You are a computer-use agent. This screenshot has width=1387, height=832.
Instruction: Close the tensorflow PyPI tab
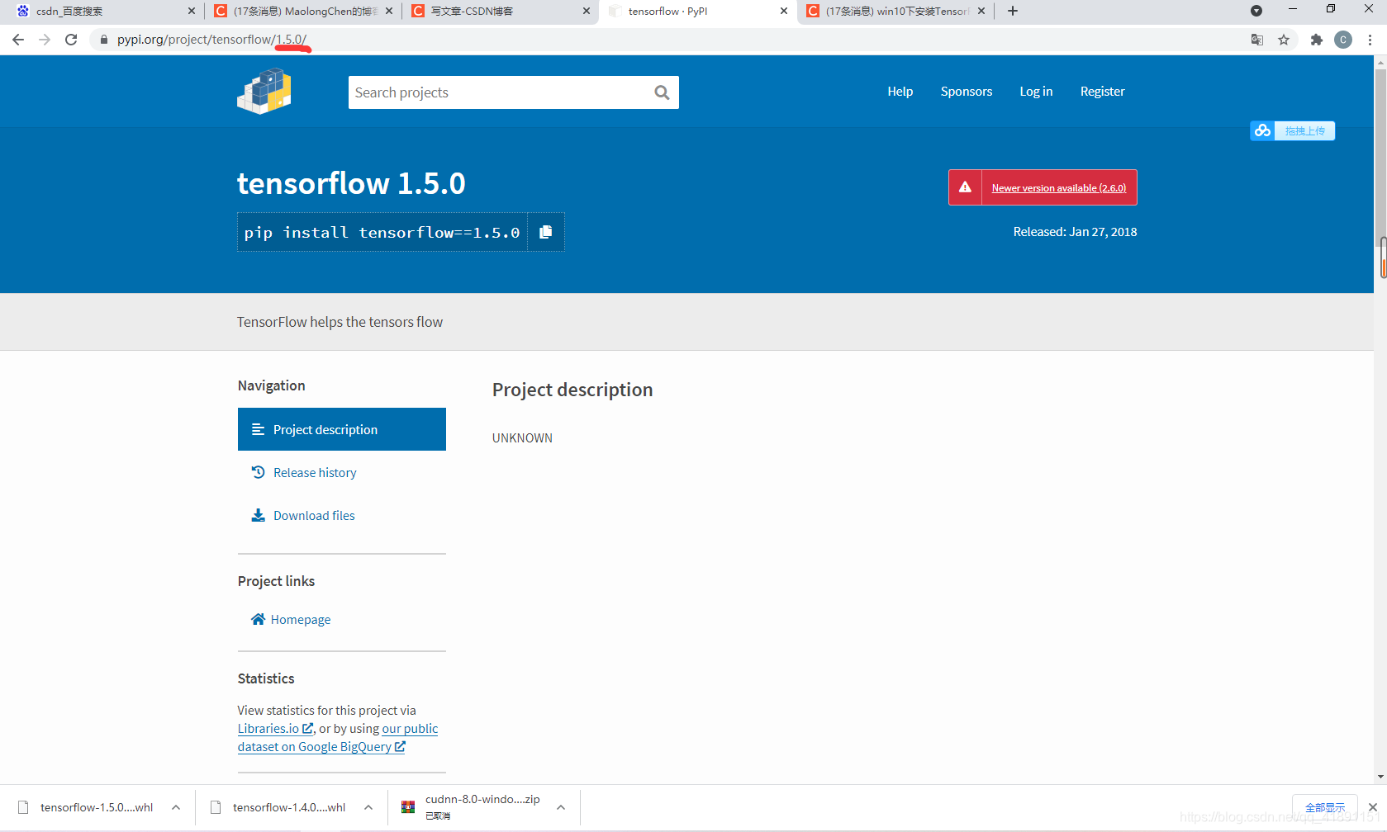(784, 11)
